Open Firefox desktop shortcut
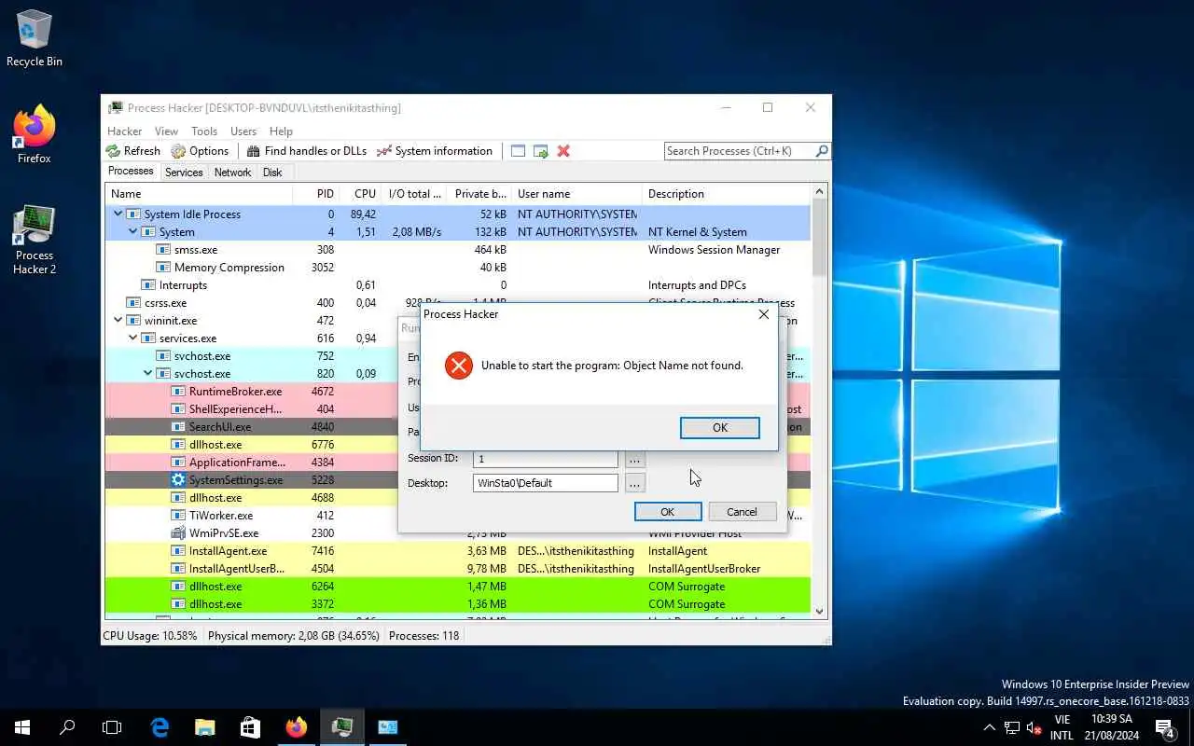The width and height of the screenshot is (1194, 746). (35, 135)
